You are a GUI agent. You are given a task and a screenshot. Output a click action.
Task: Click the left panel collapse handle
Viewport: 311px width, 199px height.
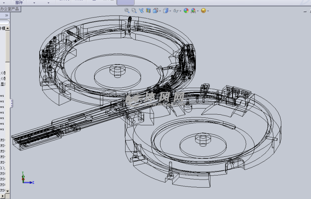point(11,103)
